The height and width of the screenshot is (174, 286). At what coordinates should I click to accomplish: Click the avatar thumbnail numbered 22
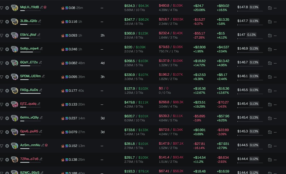tap(14, 118)
